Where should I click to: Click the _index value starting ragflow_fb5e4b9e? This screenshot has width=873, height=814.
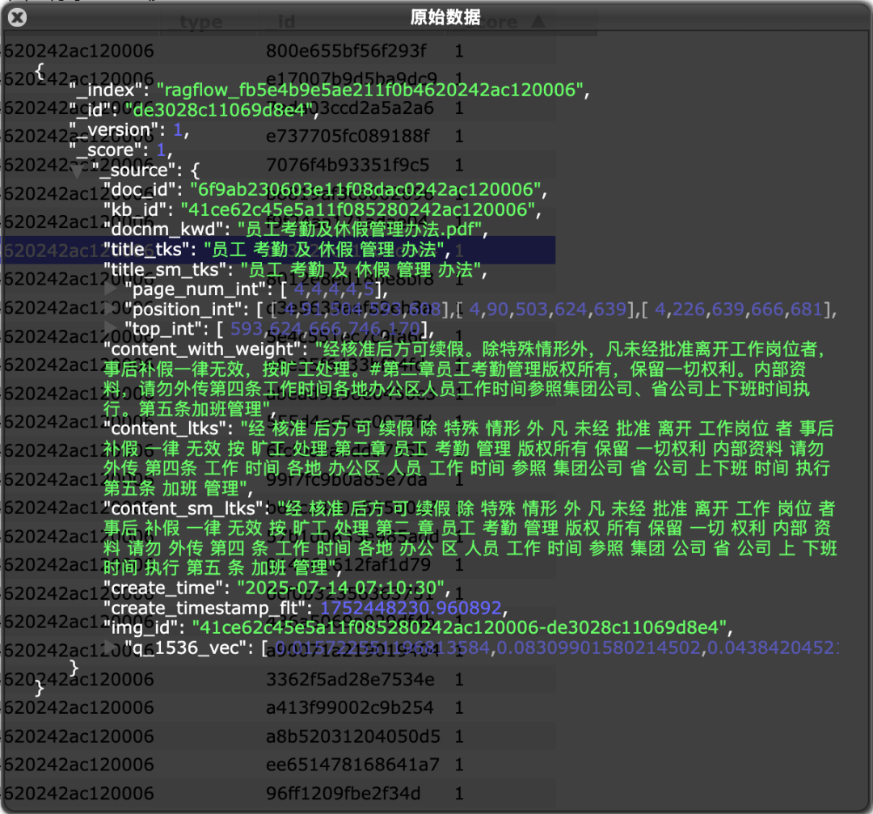coord(371,90)
